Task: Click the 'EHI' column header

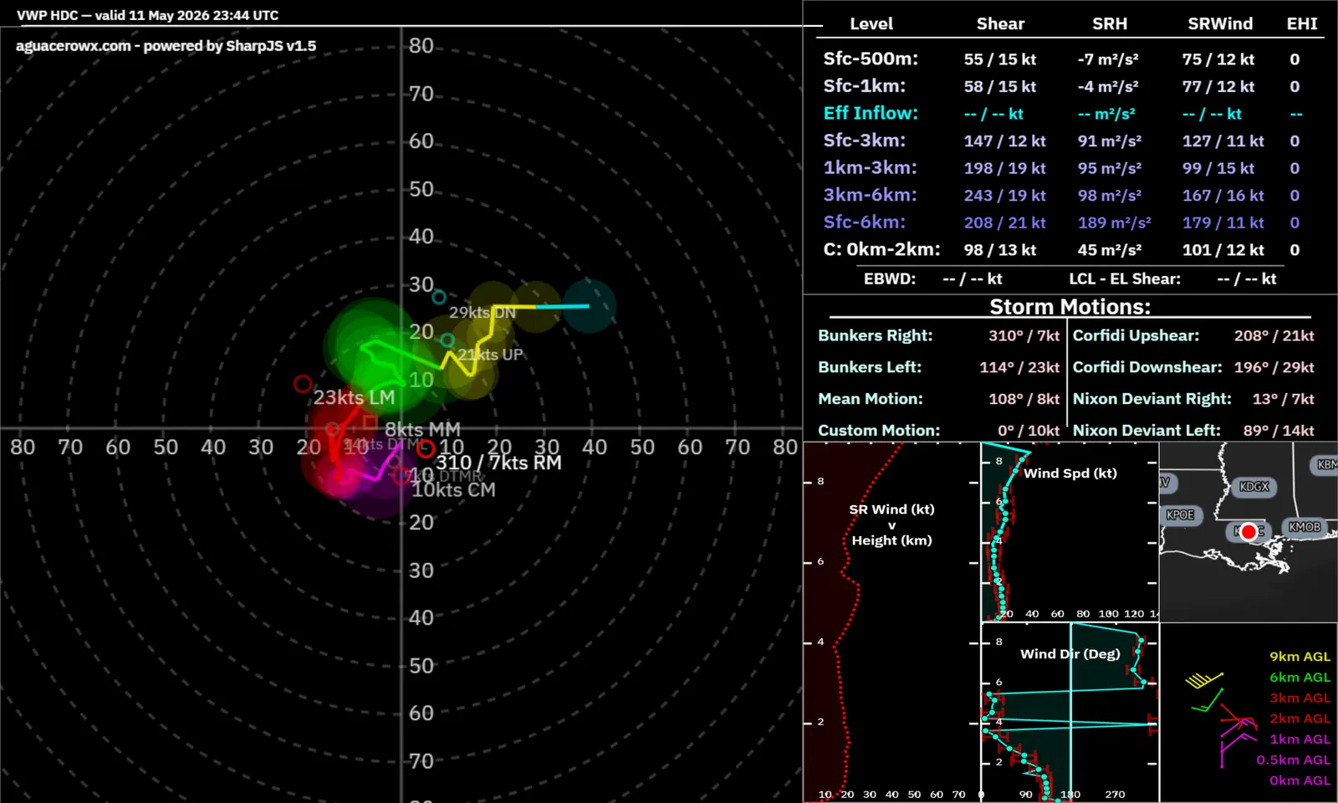Action: (1302, 23)
